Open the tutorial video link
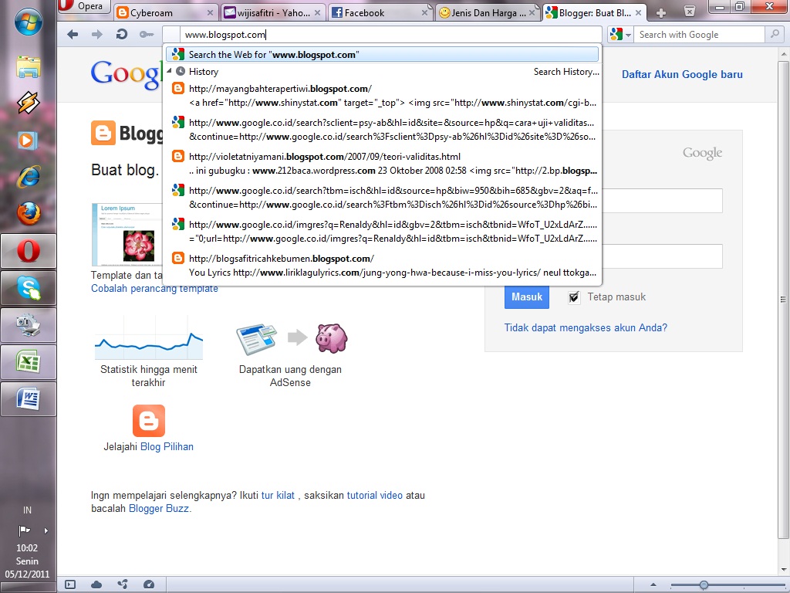The height and width of the screenshot is (593, 790). tap(374, 495)
